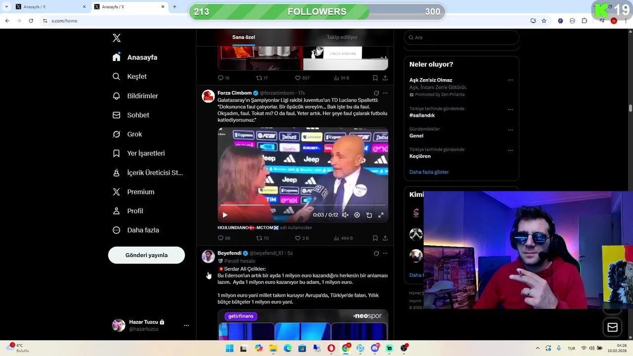Click the Ara search field
Viewport: 633px width, 356px height.
click(x=461, y=38)
